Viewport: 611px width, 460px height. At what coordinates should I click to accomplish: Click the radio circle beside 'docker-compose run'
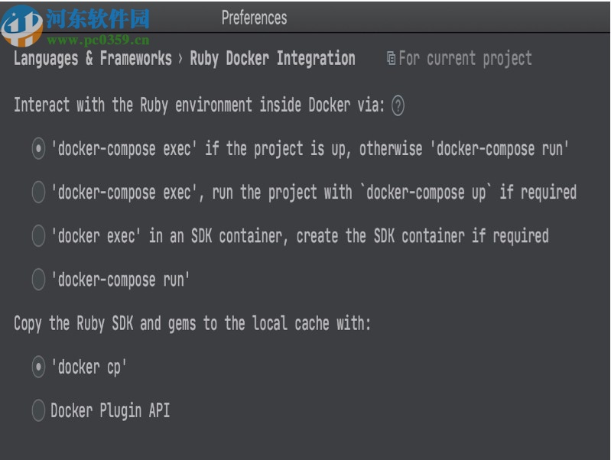click(38, 280)
